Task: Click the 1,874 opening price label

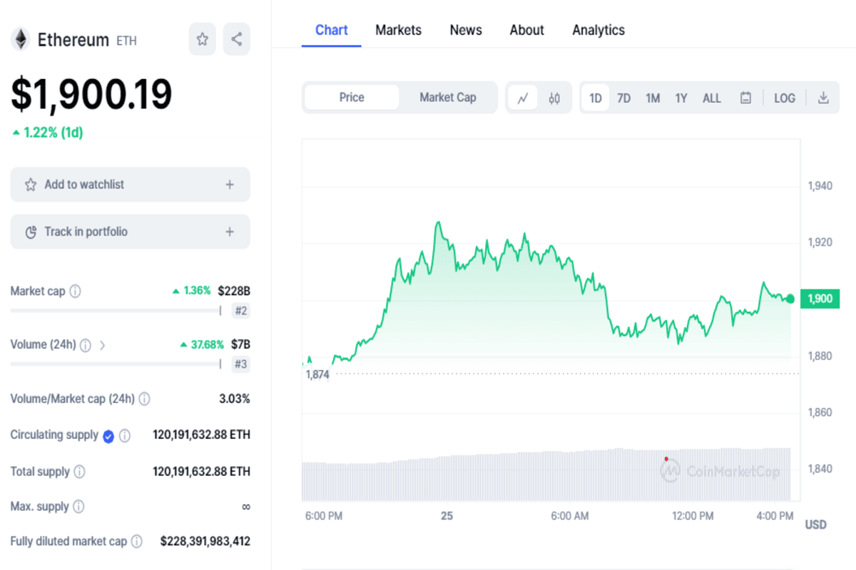Action: pos(317,374)
